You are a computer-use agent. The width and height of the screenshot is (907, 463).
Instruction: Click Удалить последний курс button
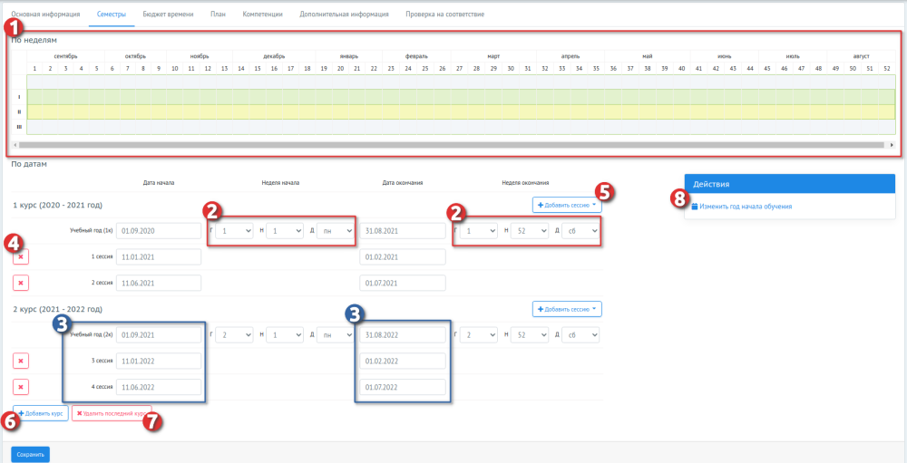[112, 413]
